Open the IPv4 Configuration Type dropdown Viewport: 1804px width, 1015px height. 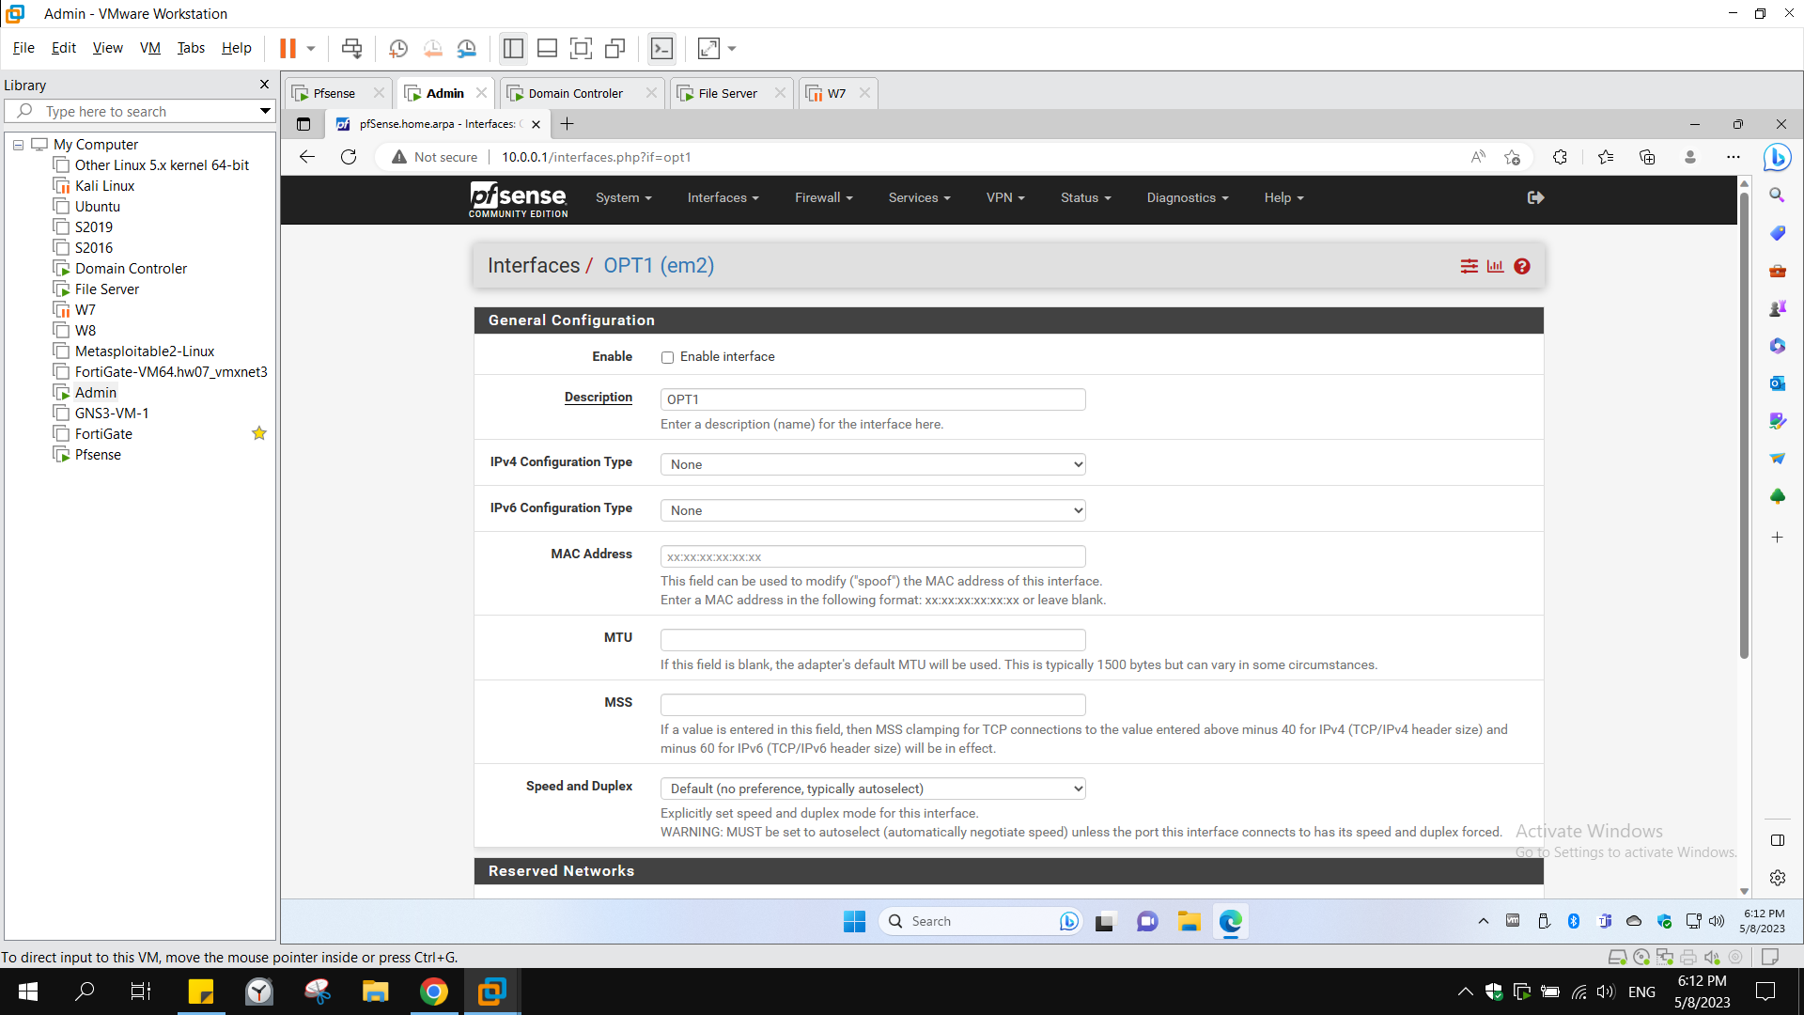[872, 463]
